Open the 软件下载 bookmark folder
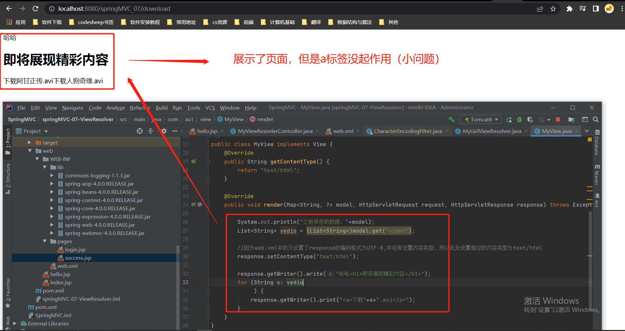This screenshot has height=331, width=625. click(47, 22)
